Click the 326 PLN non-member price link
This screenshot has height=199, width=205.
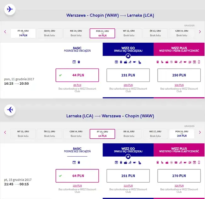(x=179, y=186)
